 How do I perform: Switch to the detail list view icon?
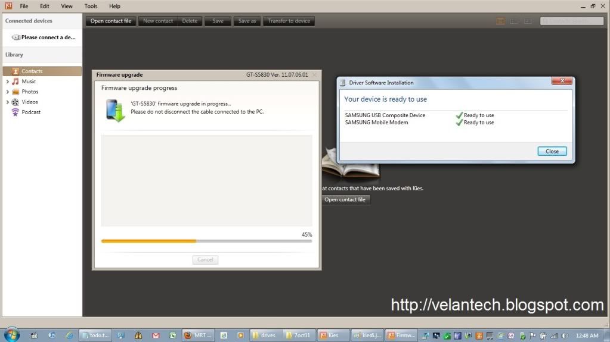point(514,21)
